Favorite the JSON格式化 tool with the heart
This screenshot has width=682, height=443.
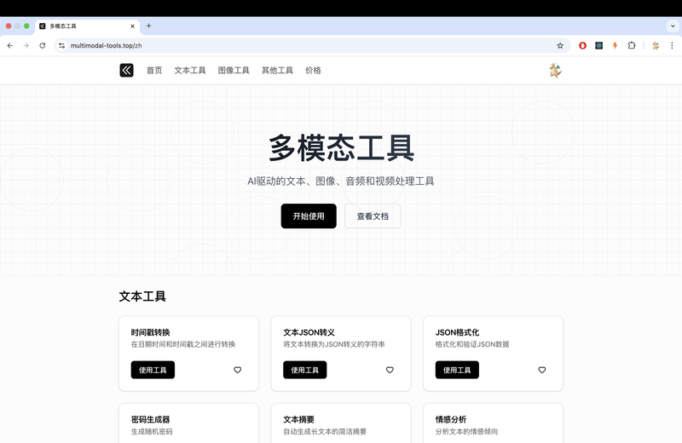click(542, 370)
